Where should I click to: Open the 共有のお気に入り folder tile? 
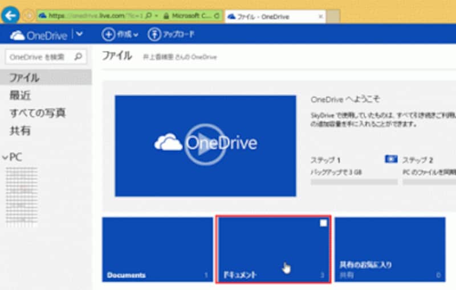390,250
